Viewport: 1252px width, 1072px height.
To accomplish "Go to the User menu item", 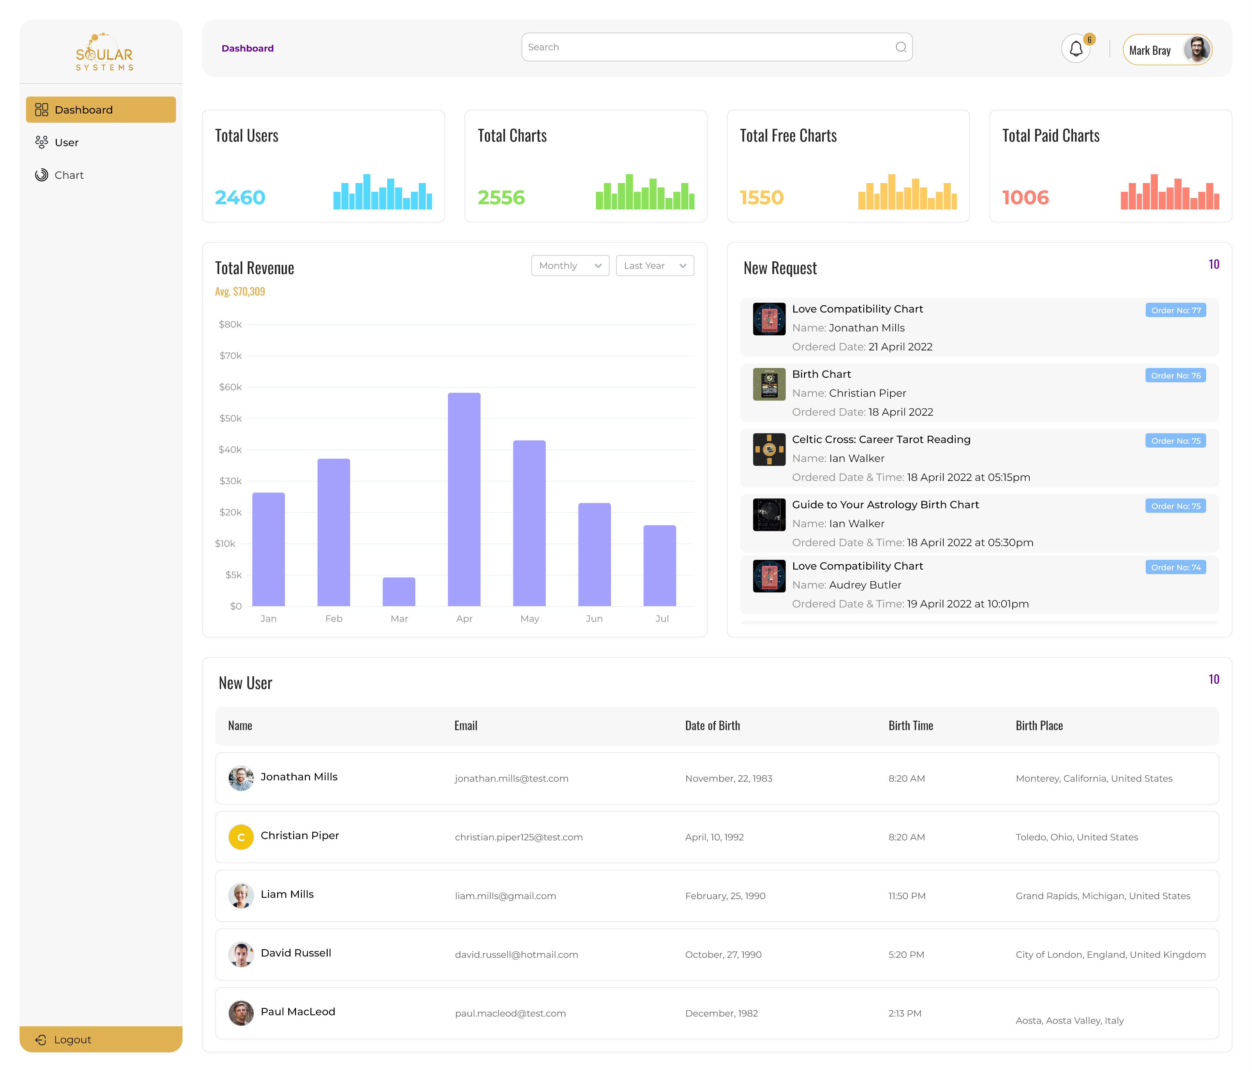I will point(67,142).
